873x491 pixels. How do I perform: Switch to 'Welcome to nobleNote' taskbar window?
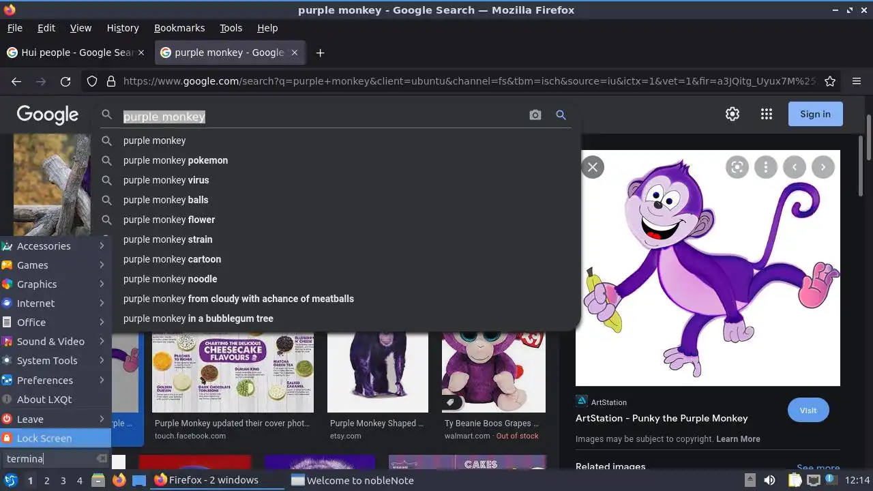tap(353, 480)
